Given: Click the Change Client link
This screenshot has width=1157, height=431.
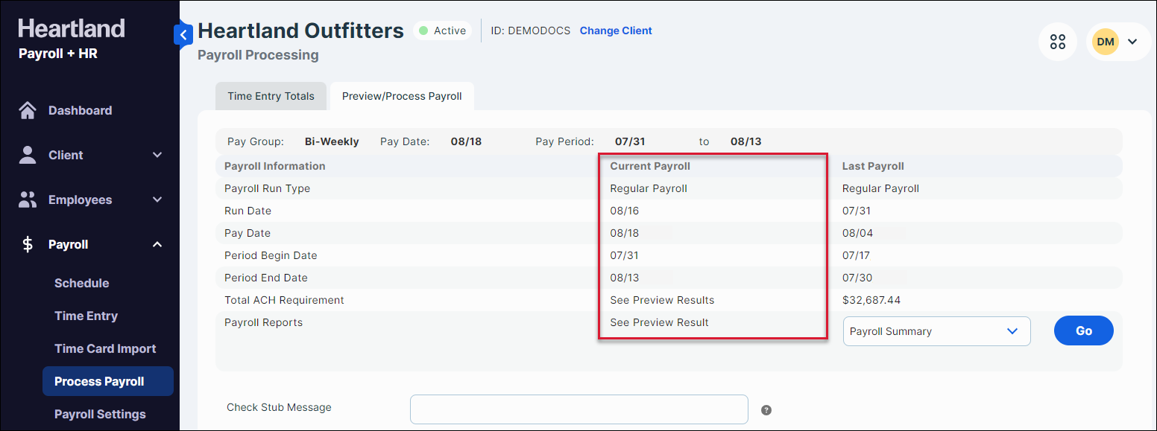Looking at the screenshot, I should tap(616, 31).
